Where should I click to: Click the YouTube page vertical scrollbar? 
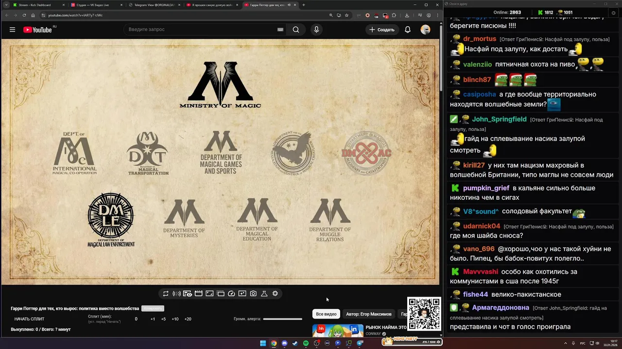tap(441, 58)
